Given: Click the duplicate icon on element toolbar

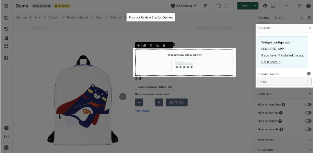Looking at the screenshot, I should 145,45.
